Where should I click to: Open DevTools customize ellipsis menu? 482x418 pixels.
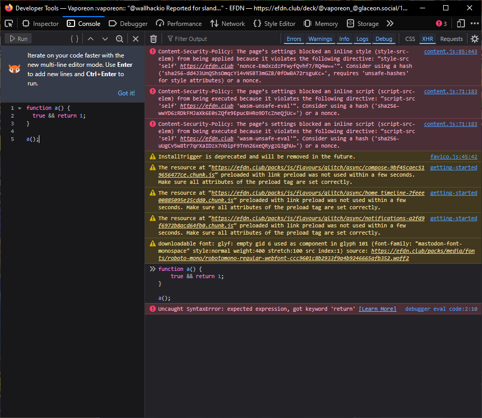474,23
